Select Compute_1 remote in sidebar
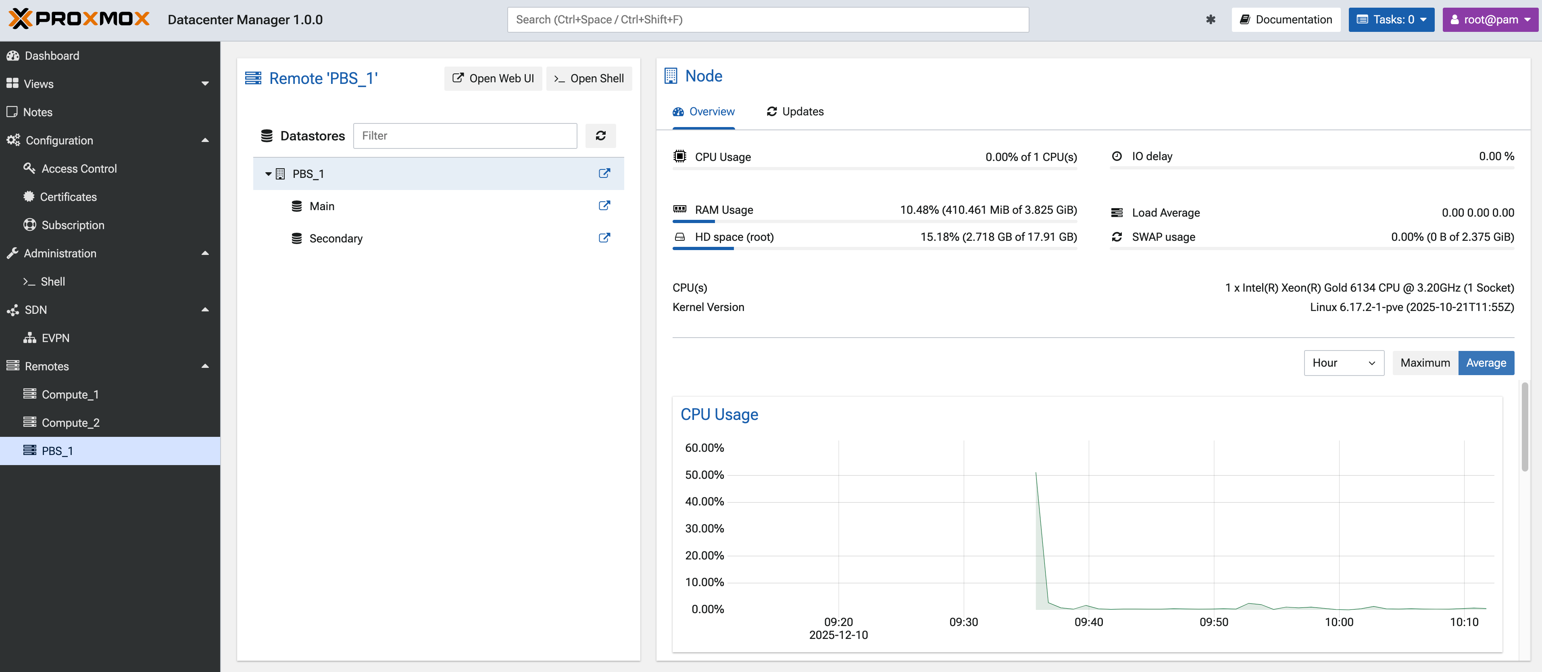 click(69, 394)
